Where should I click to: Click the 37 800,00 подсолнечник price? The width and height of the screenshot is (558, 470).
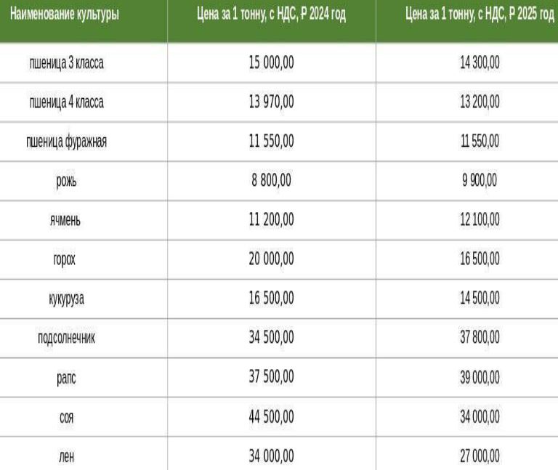tap(480, 338)
